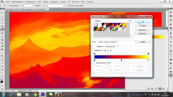Confirm gradient with OK button
This screenshot has height=97, width=173.
pyautogui.click(x=143, y=22)
